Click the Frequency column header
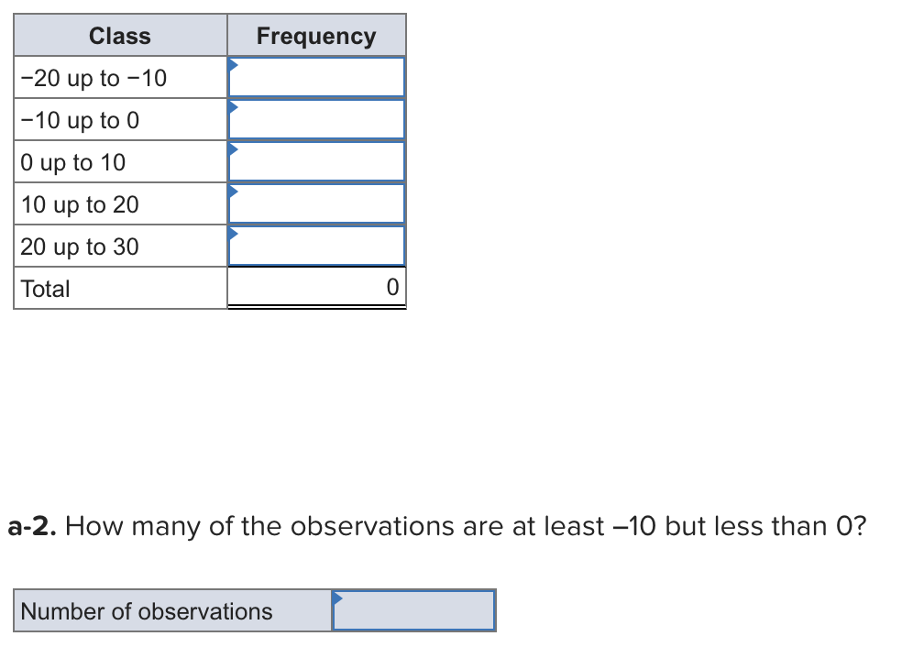This screenshot has height=658, width=902. tap(316, 35)
